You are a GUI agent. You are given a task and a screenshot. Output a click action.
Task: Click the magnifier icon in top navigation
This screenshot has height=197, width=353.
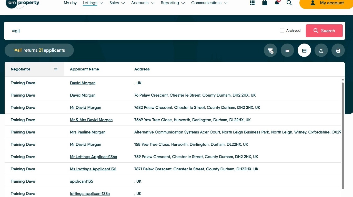coord(289,3)
